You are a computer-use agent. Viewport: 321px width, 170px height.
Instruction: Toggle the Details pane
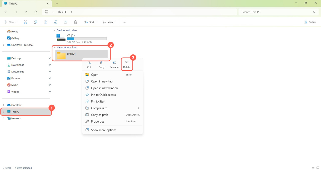click(310, 22)
